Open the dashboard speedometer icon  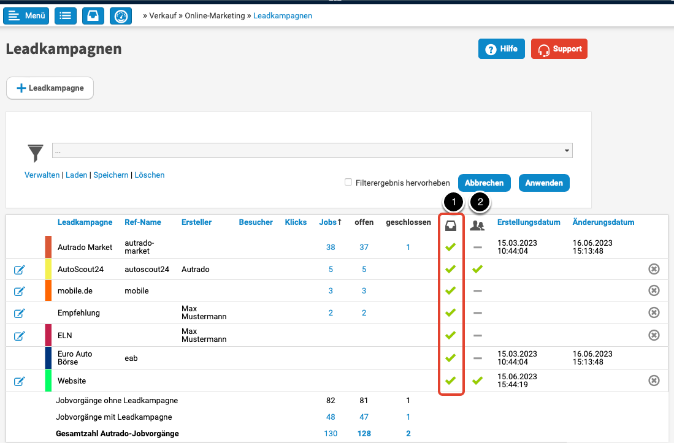click(x=121, y=16)
